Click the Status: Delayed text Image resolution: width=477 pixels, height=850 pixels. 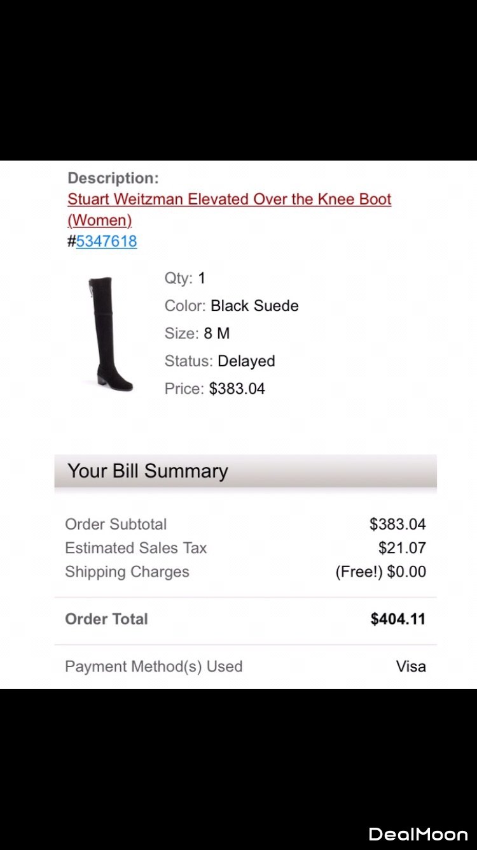click(219, 361)
